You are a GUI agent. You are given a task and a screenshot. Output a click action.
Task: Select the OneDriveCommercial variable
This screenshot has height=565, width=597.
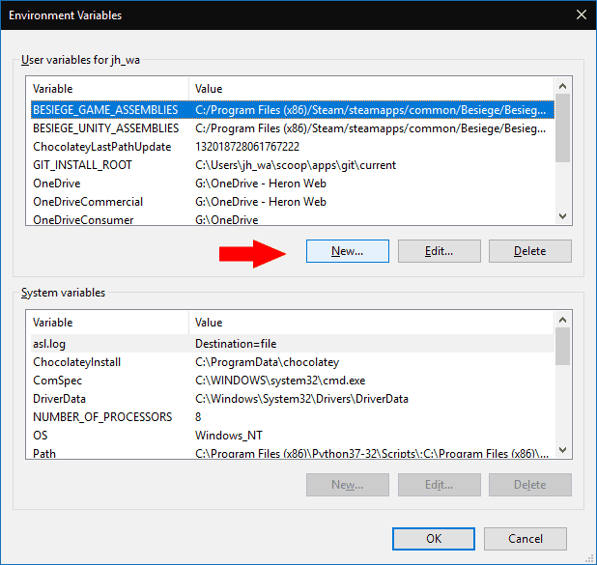click(293, 202)
